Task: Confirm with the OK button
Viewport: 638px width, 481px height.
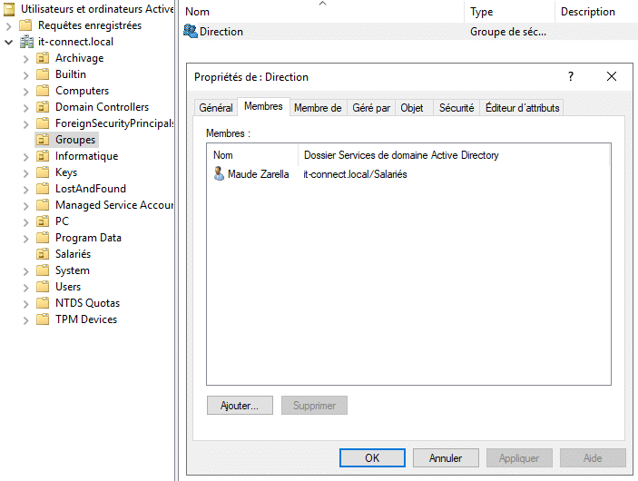Action: [372, 457]
